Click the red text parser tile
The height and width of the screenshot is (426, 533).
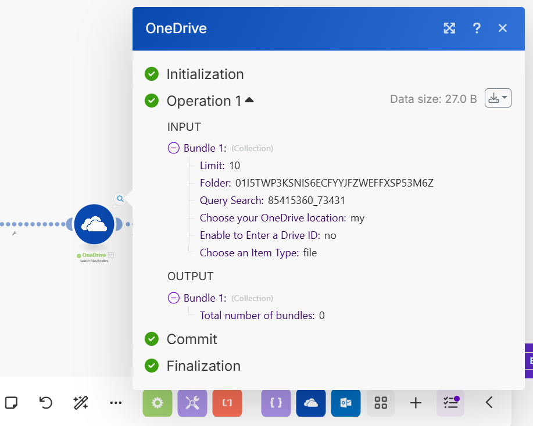coord(227,403)
